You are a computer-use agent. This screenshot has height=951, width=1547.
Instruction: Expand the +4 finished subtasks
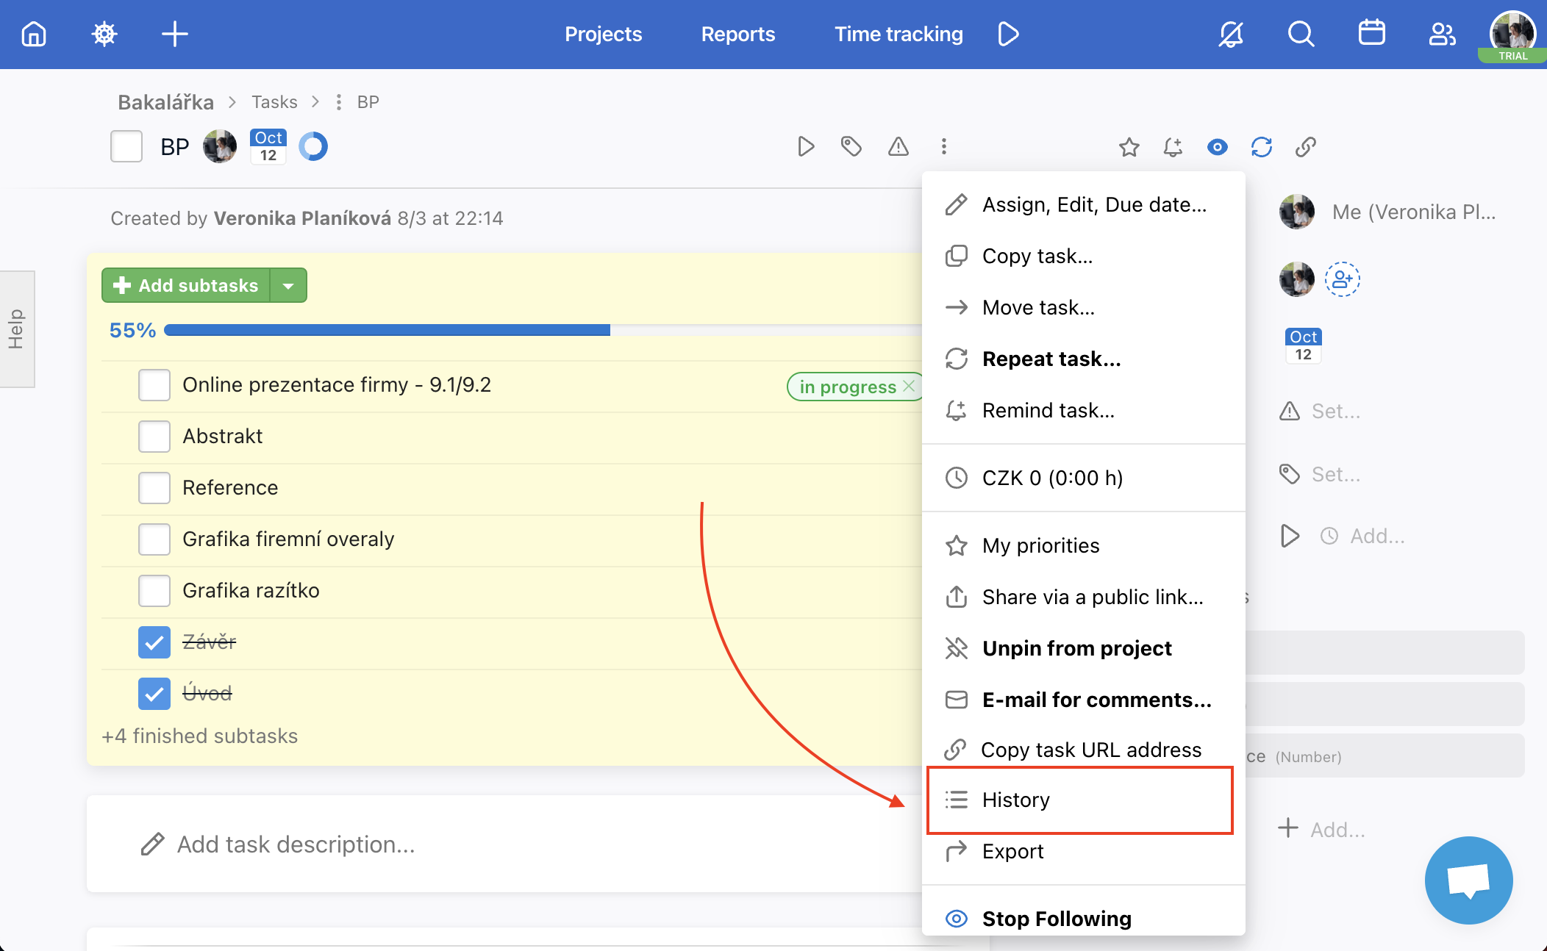click(200, 736)
